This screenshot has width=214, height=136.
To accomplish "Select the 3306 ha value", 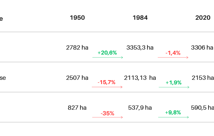I will point(202,47).
